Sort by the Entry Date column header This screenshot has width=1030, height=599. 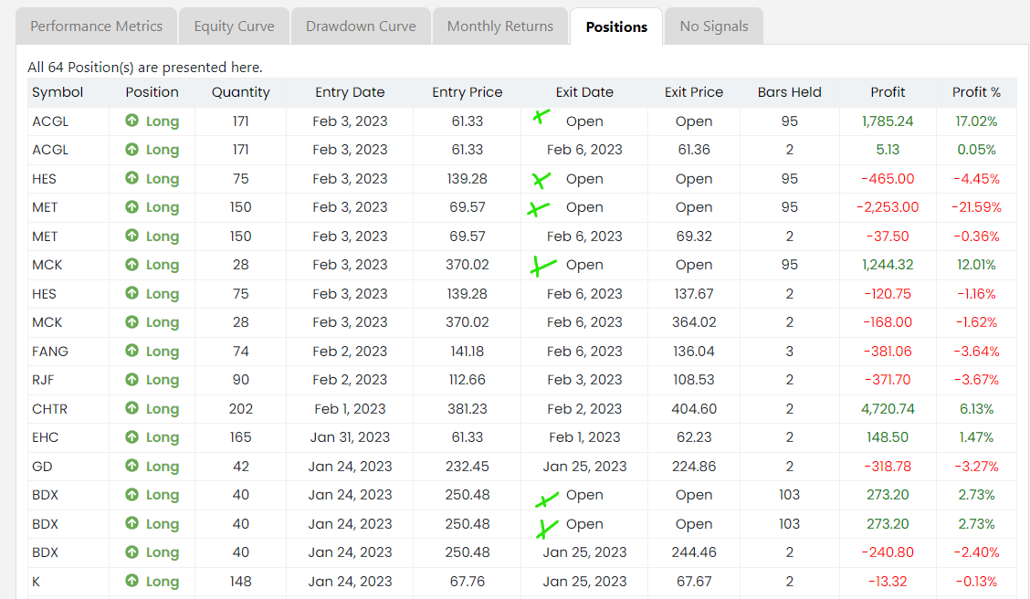tap(350, 92)
